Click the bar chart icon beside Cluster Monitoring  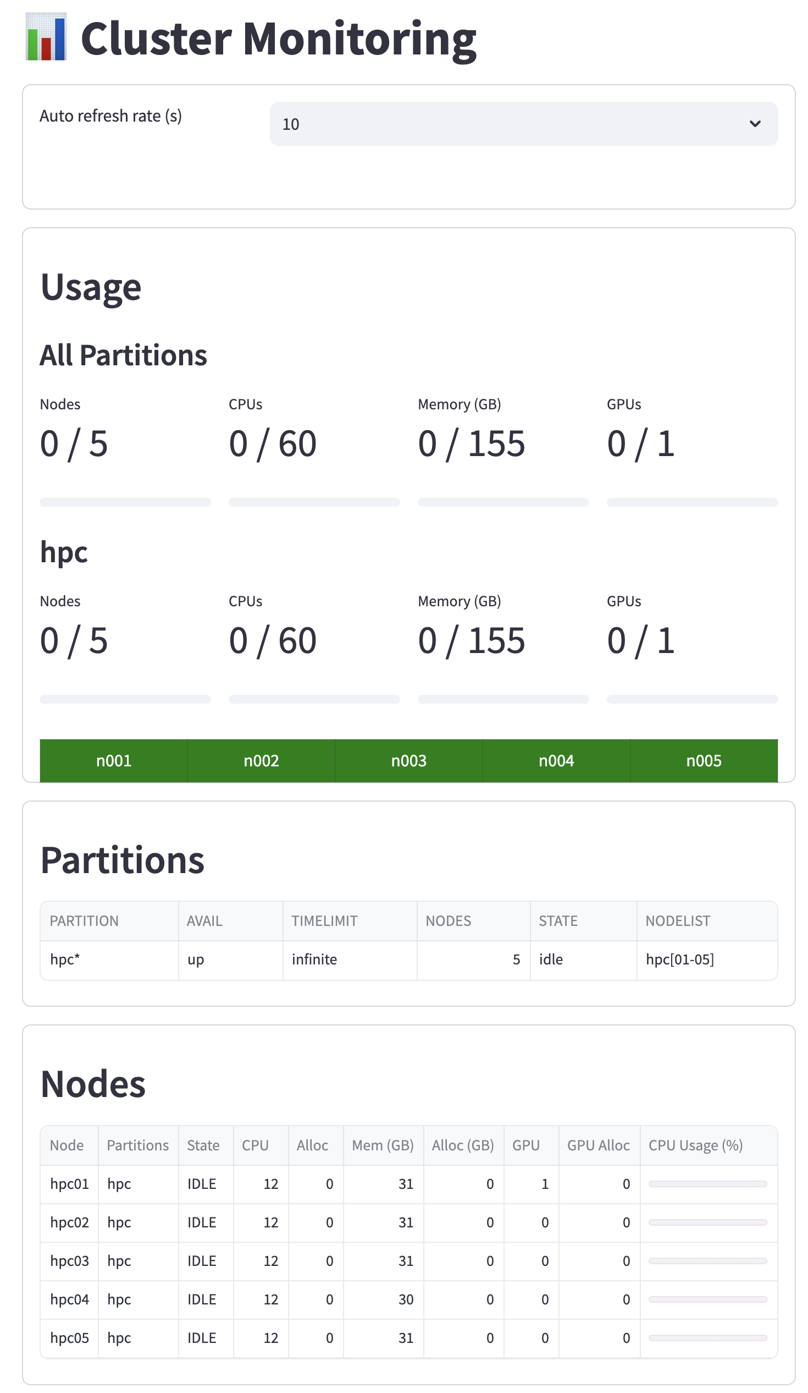[x=46, y=36]
